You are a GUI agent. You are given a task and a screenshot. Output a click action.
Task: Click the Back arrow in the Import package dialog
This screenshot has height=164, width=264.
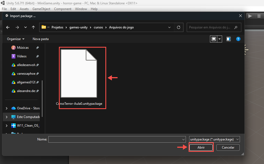8,27
